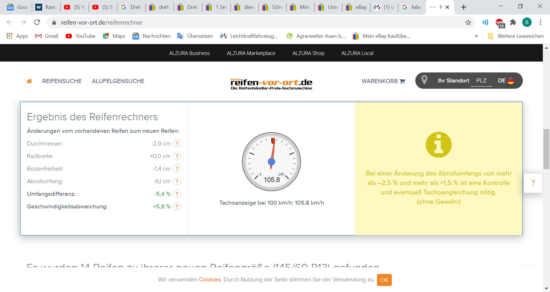The width and height of the screenshot is (550, 292).
Task: Open the AdBlock extension icon
Action: [x=500, y=23]
